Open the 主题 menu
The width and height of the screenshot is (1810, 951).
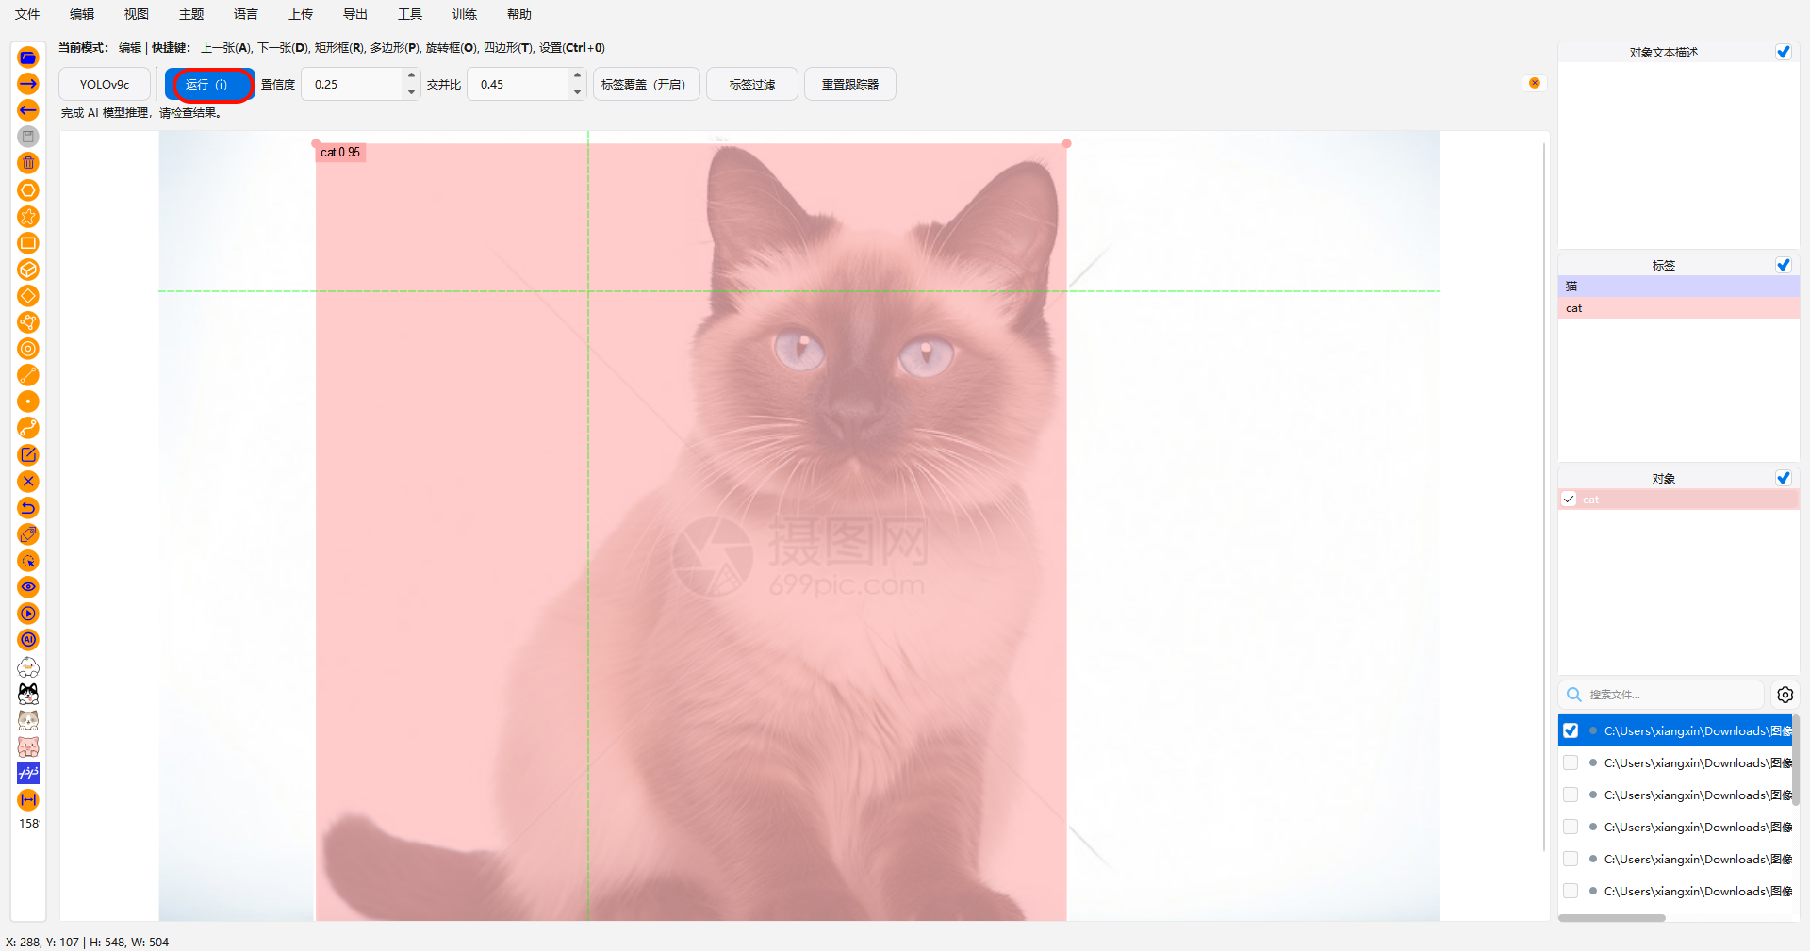tap(191, 14)
